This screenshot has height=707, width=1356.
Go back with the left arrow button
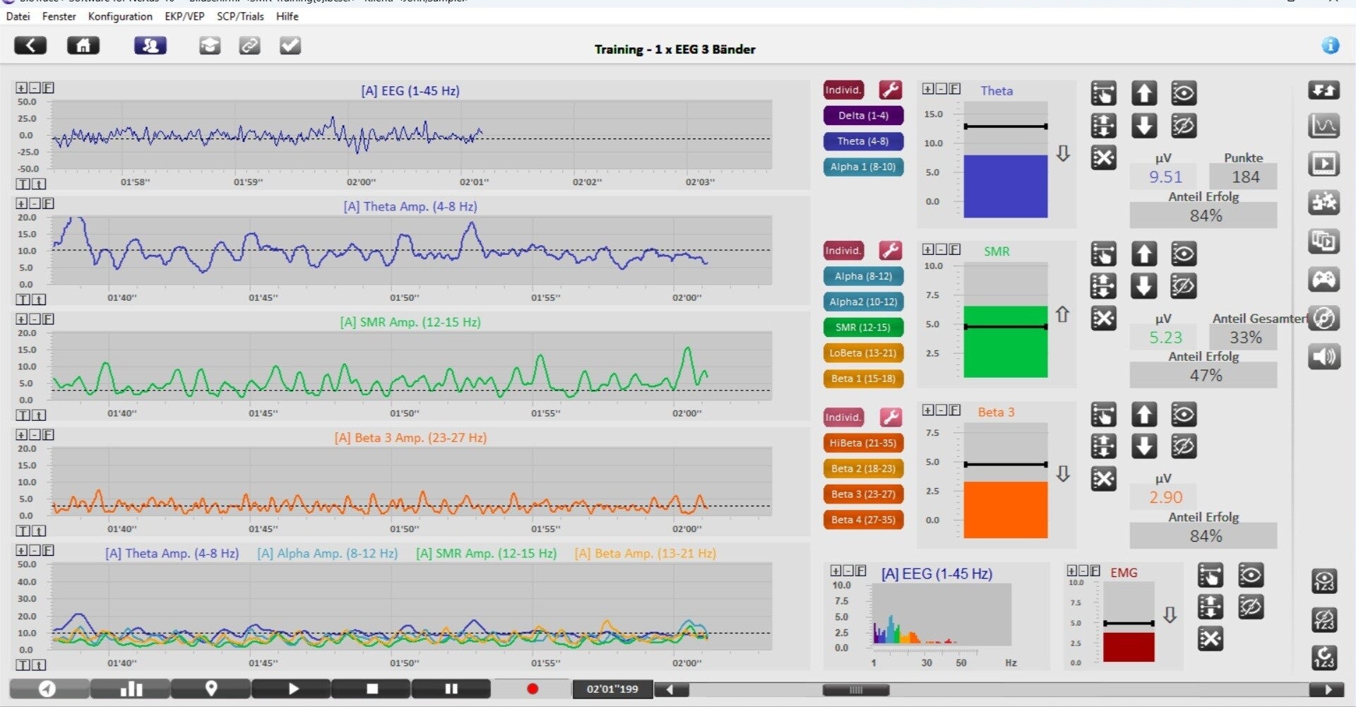click(30, 46)
